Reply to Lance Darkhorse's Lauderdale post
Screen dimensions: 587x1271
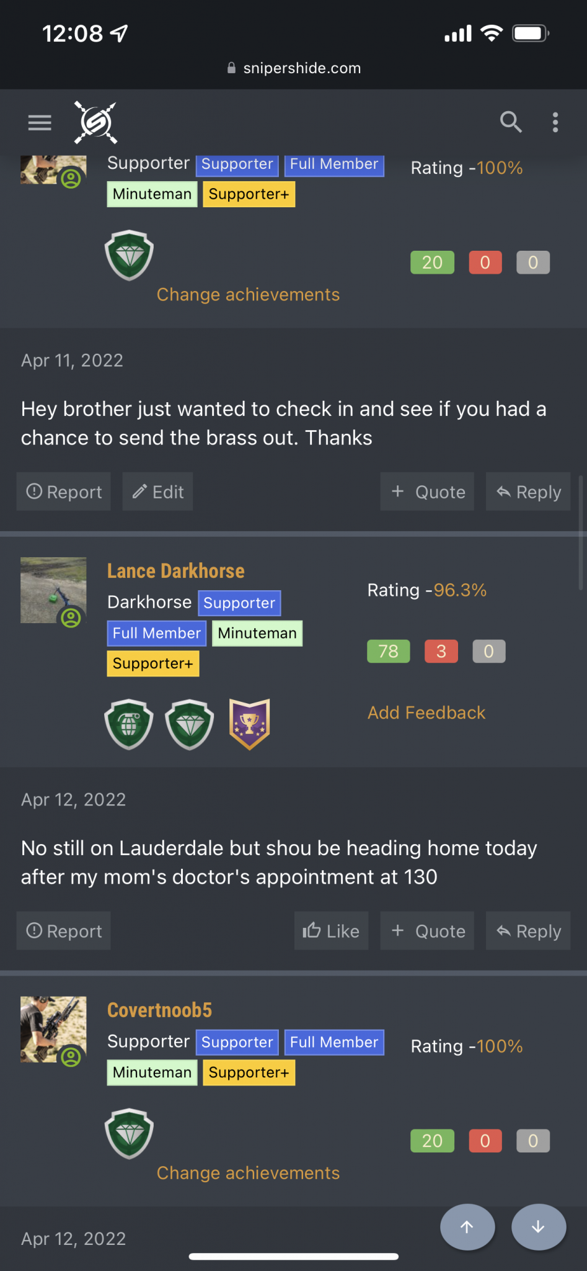pos(528,931)
